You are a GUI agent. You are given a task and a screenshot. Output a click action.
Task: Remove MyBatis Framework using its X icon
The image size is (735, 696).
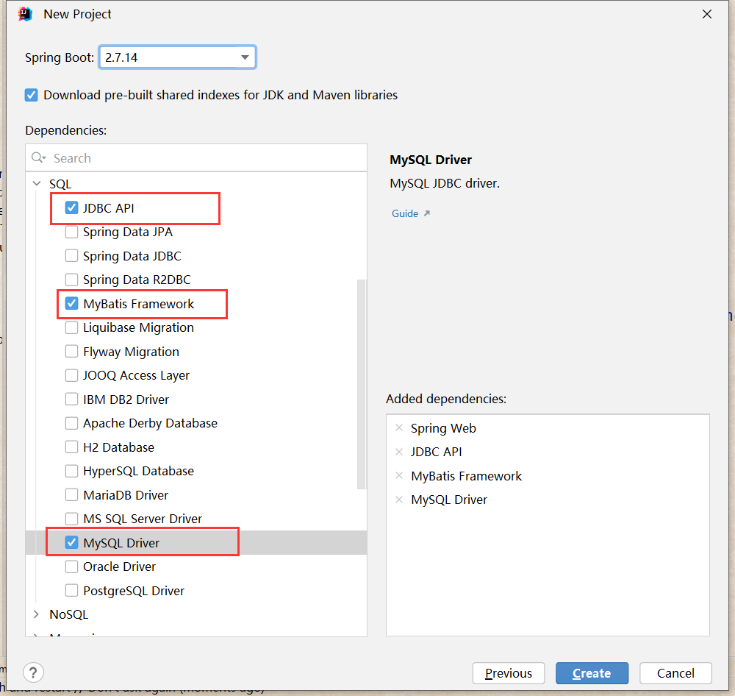[x=399, y=476]
